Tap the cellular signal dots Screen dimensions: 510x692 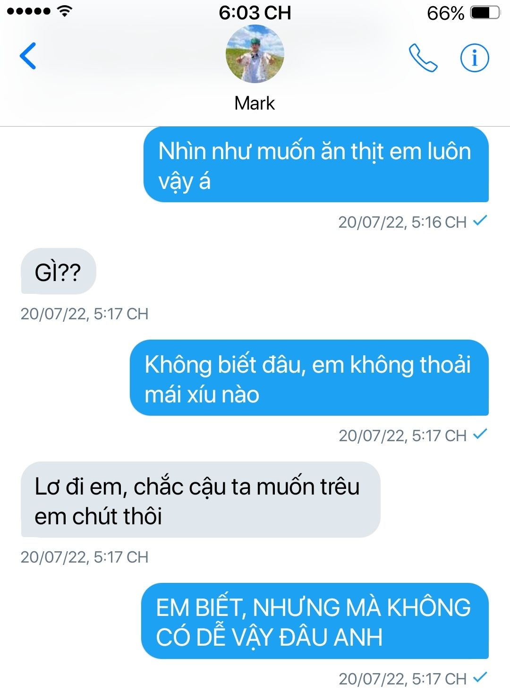pos(28,12)
